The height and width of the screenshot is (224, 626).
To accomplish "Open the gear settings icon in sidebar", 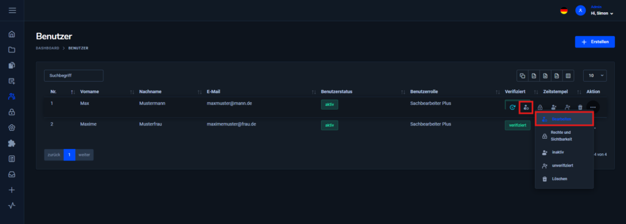I will point(12,127).
